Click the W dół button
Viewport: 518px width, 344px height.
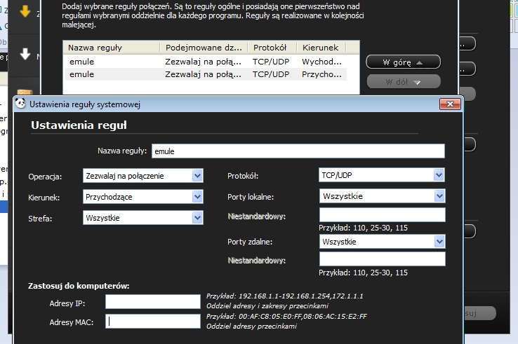click(x=403, y=81)
